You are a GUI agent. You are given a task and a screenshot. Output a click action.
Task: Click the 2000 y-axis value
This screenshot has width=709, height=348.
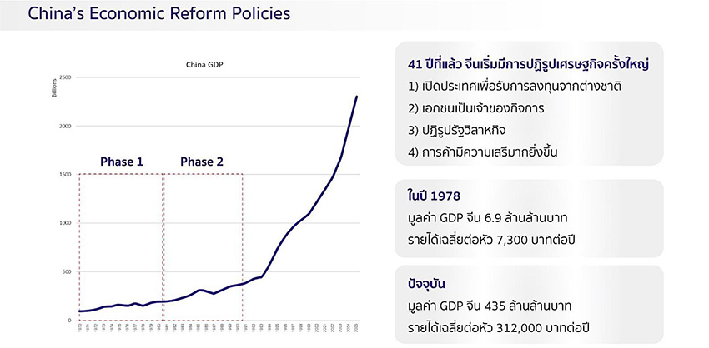(66, 127)
